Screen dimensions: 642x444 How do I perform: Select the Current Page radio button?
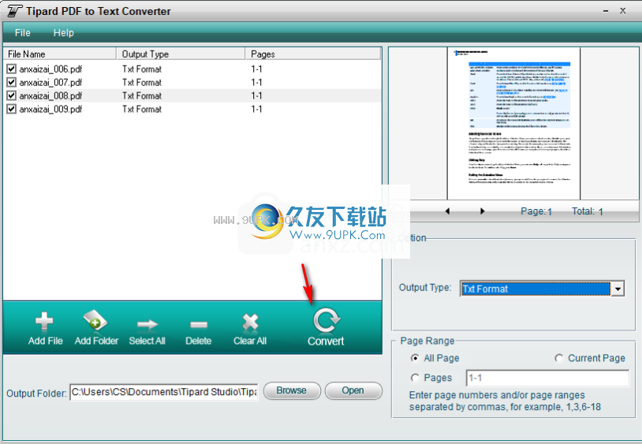click(x=559, y=358)
